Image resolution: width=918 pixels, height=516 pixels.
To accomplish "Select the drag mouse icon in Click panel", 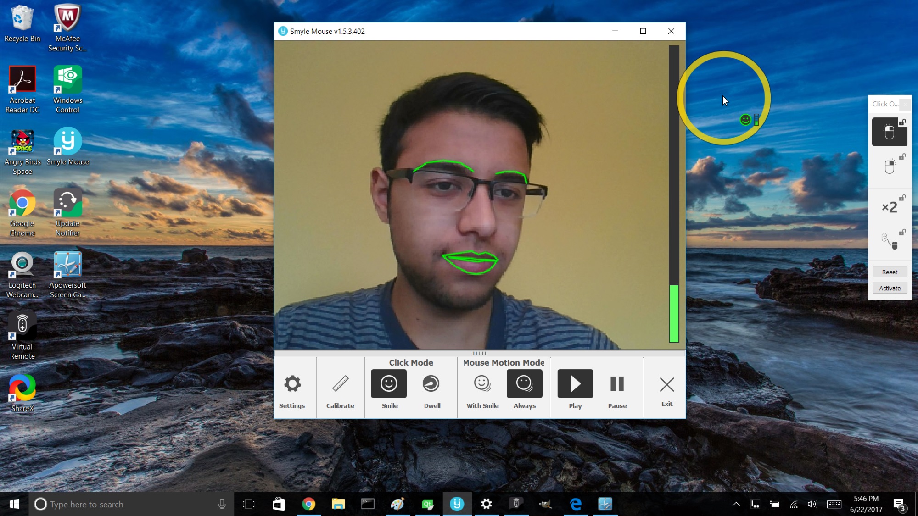I will tap(890, 241).
